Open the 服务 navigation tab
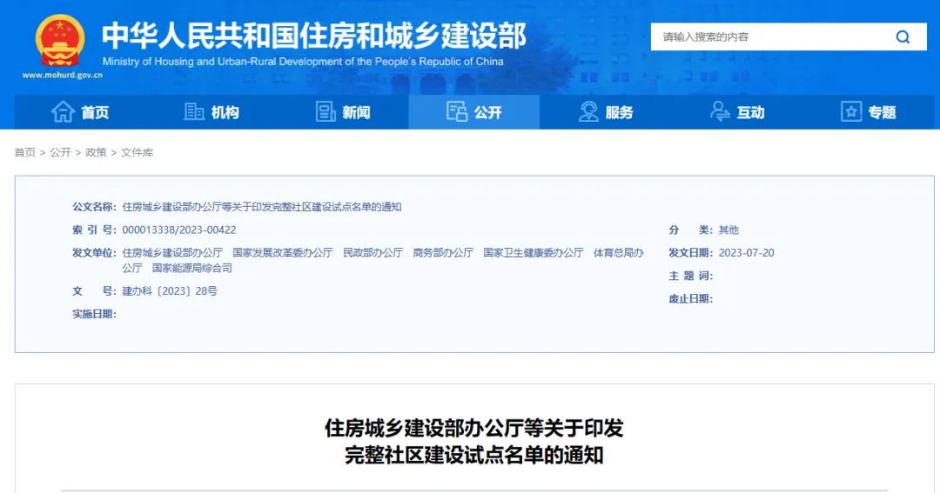 pos(606,112)
